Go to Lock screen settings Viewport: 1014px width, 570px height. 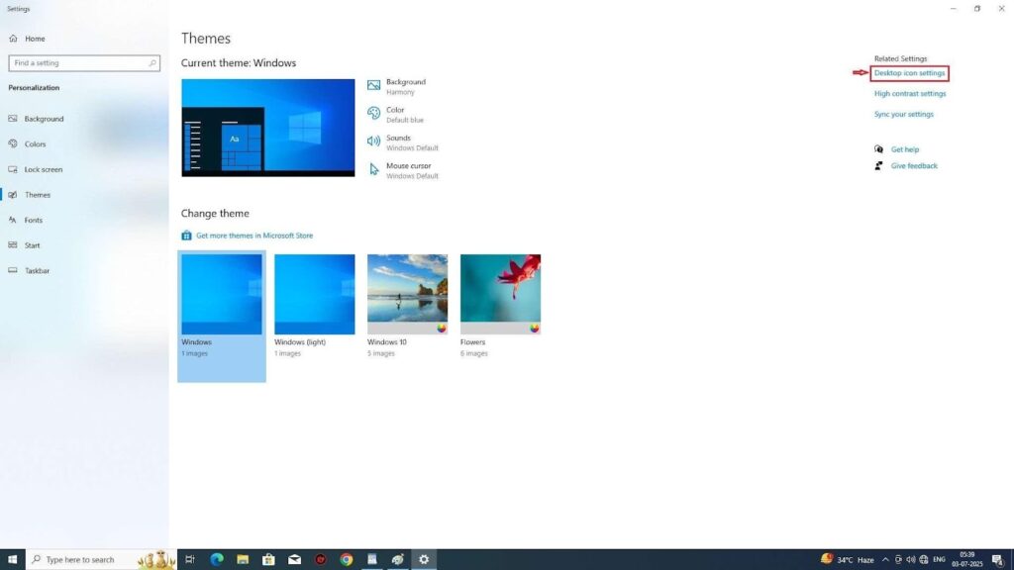[43, 169]
